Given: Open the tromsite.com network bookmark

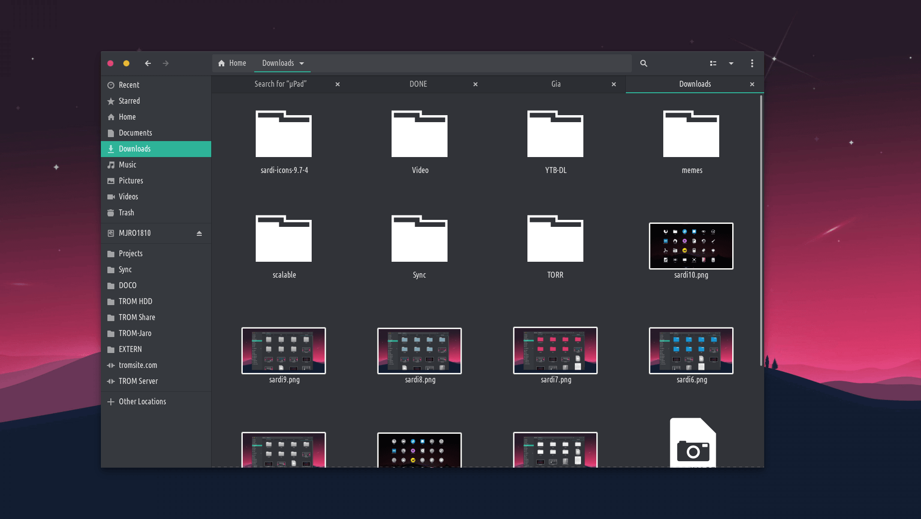Looking at the screenshot, I should click(138, 365).
